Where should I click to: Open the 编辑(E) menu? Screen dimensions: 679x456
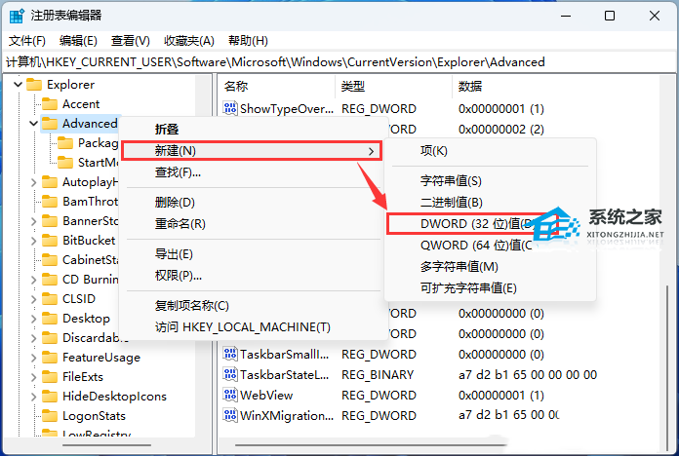(78, 41)
